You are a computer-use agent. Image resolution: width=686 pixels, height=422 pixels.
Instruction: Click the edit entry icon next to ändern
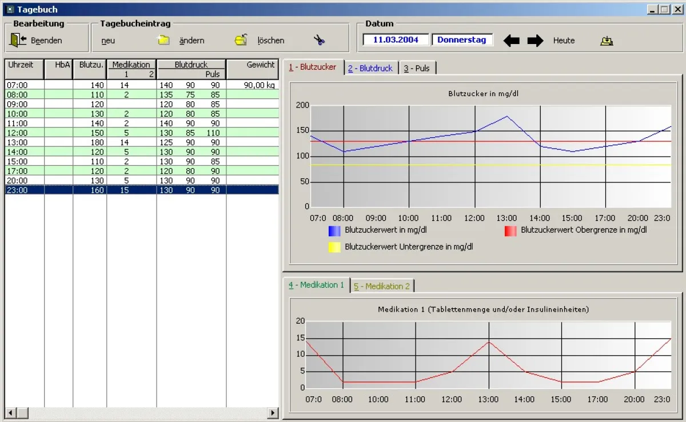(x=241, y=40)
